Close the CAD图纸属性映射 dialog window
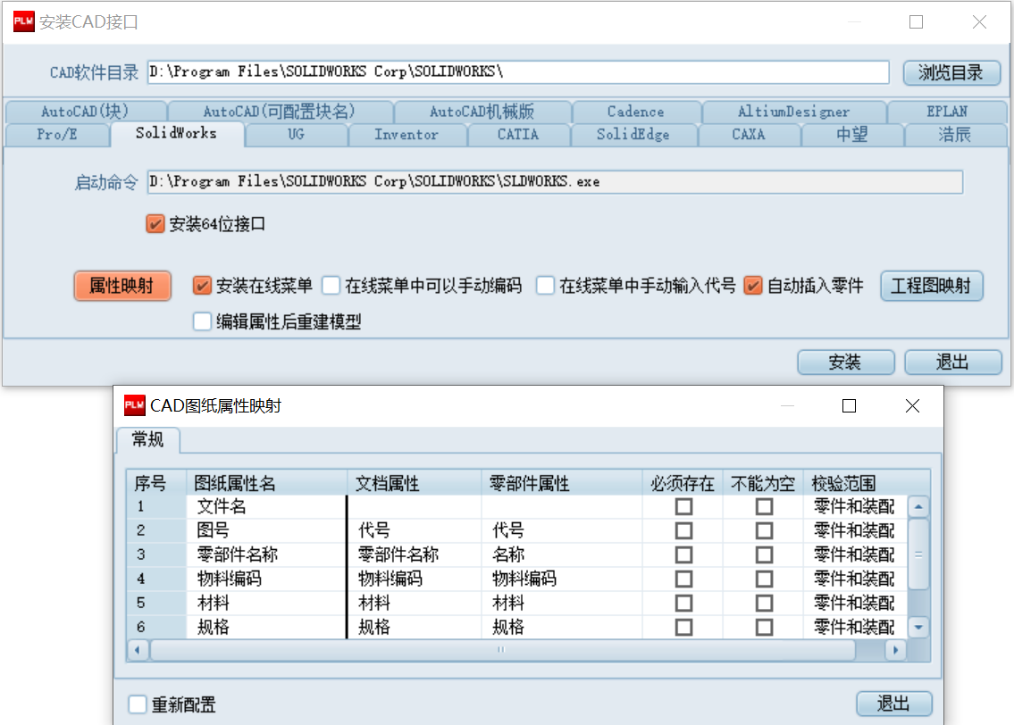The image size is (1014, 725). pyautogui.click(x=912, y=406)
